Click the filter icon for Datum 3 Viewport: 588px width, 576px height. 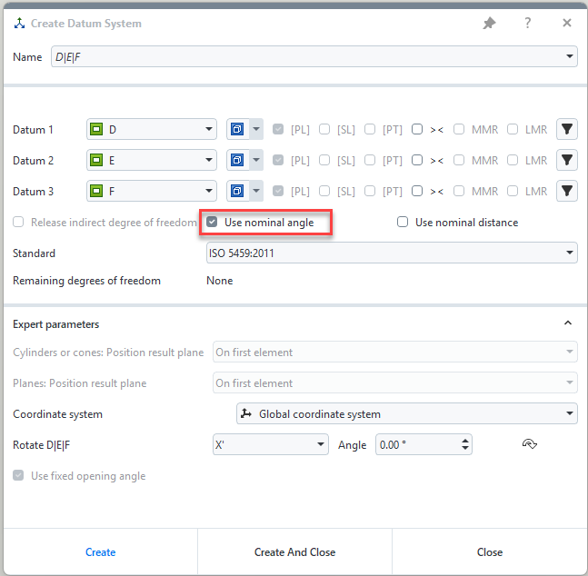(567, 192)
